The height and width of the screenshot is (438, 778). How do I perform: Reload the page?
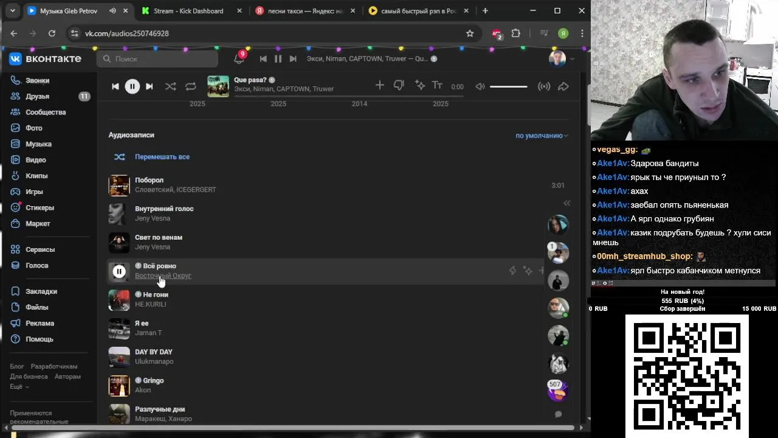[x=52, y=33]
